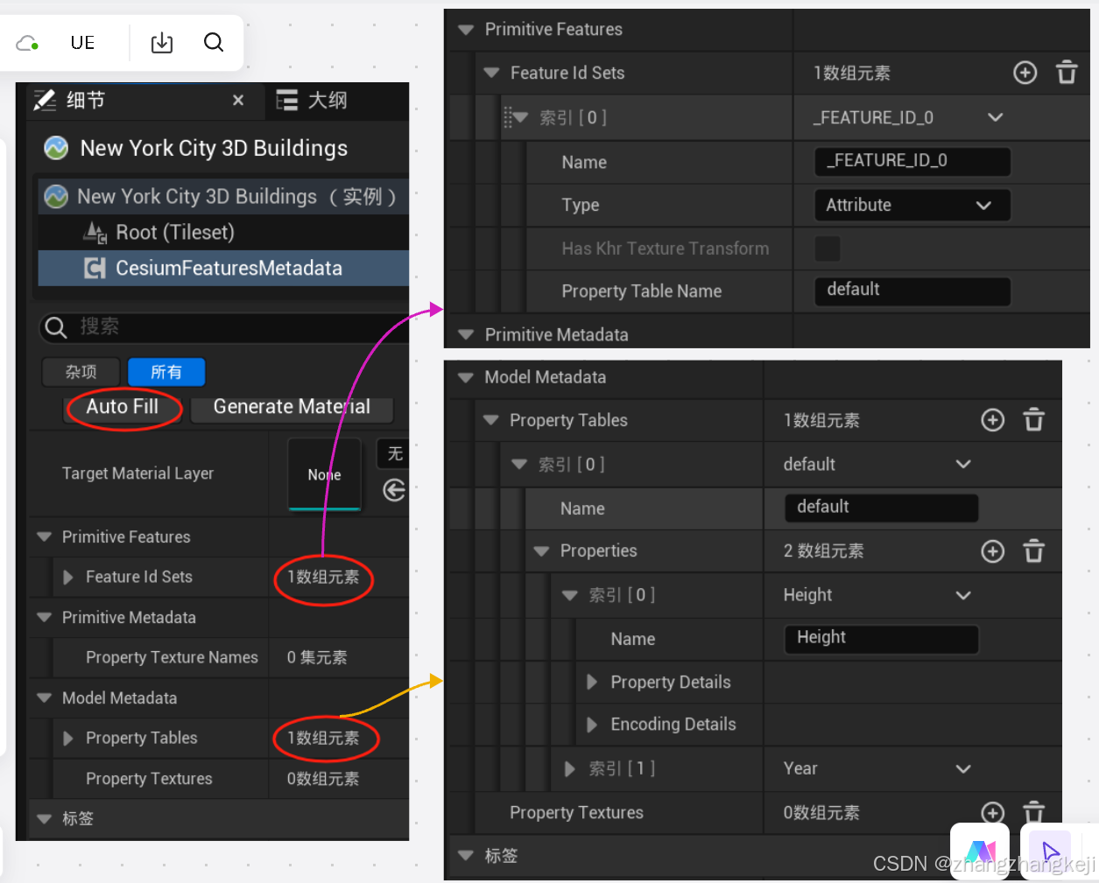Collapse 索引 [0] Height property
The width and height of the screenshot is (1099, 883).
tap(570, 595)
